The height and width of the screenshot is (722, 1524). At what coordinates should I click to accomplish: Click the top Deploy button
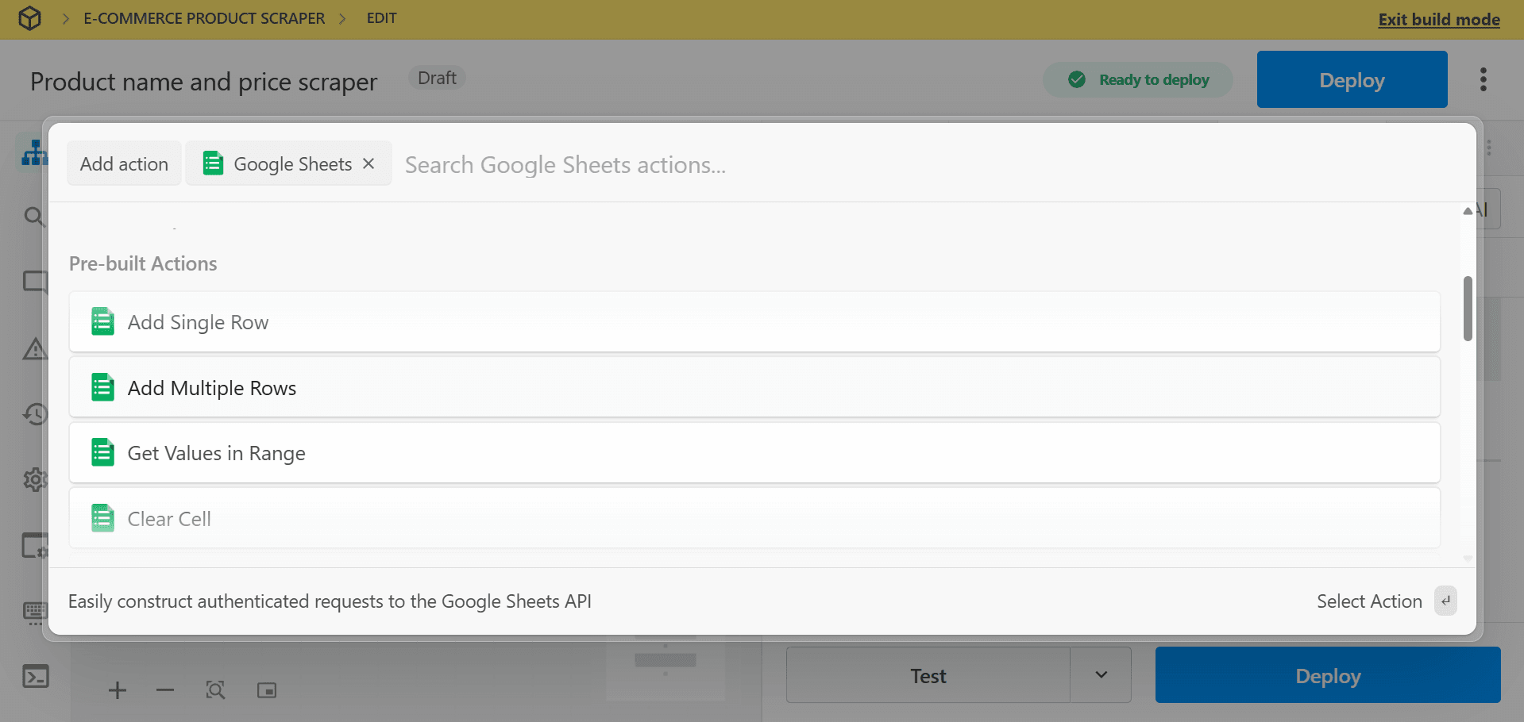[1352, 79]
